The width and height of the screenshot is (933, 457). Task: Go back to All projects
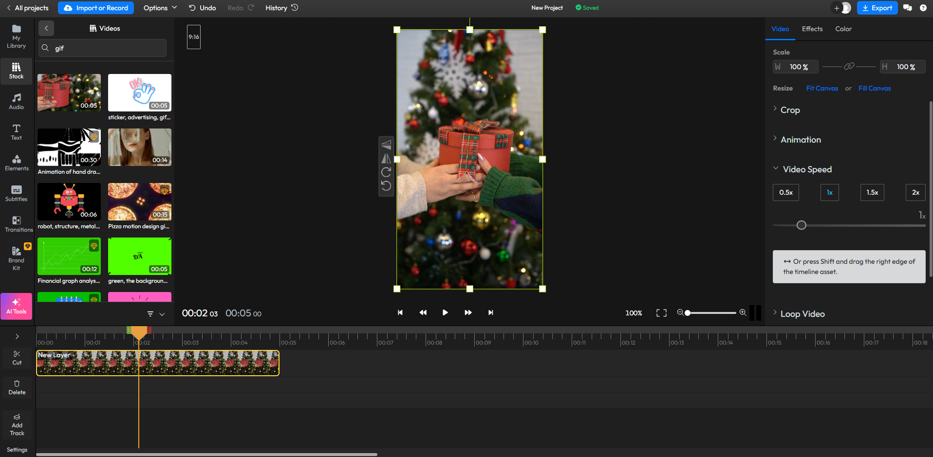(27, 8)
